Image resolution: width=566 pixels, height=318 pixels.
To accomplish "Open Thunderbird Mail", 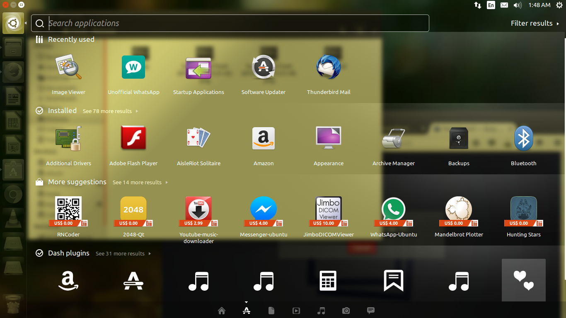I will click(329, 75).
